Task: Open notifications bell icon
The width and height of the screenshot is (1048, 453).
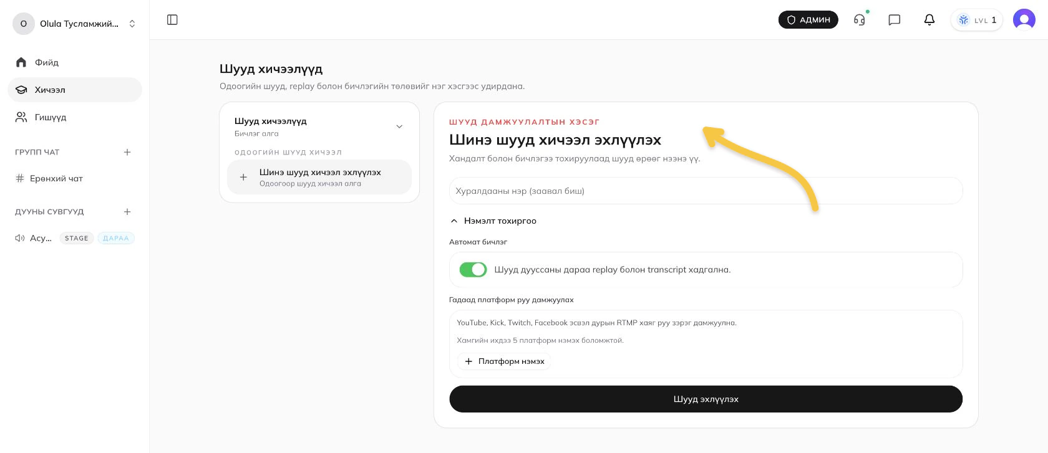Action: 929,20
